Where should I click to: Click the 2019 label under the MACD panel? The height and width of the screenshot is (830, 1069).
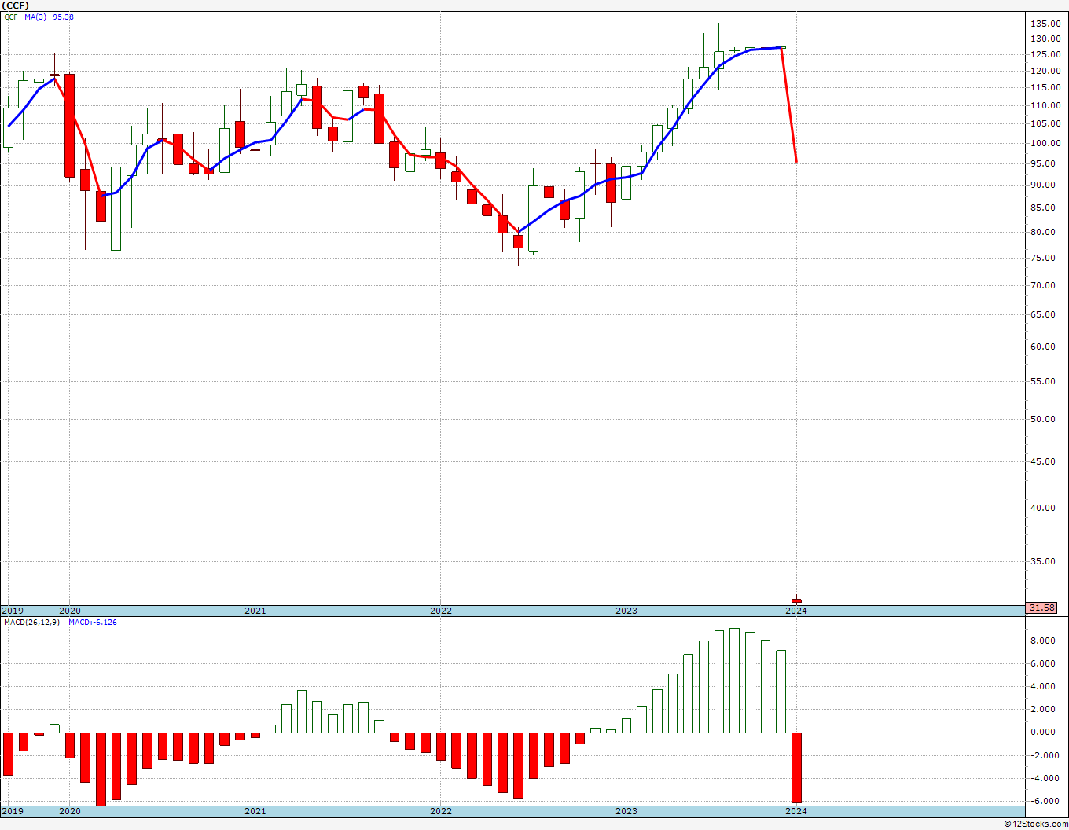point(12,811)
